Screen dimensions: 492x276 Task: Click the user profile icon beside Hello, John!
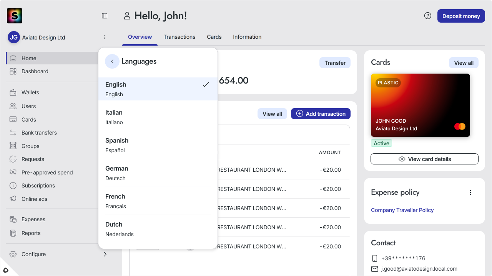127,16
